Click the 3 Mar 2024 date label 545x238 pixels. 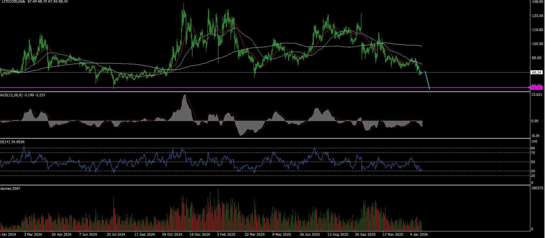[x=33, y=235]
